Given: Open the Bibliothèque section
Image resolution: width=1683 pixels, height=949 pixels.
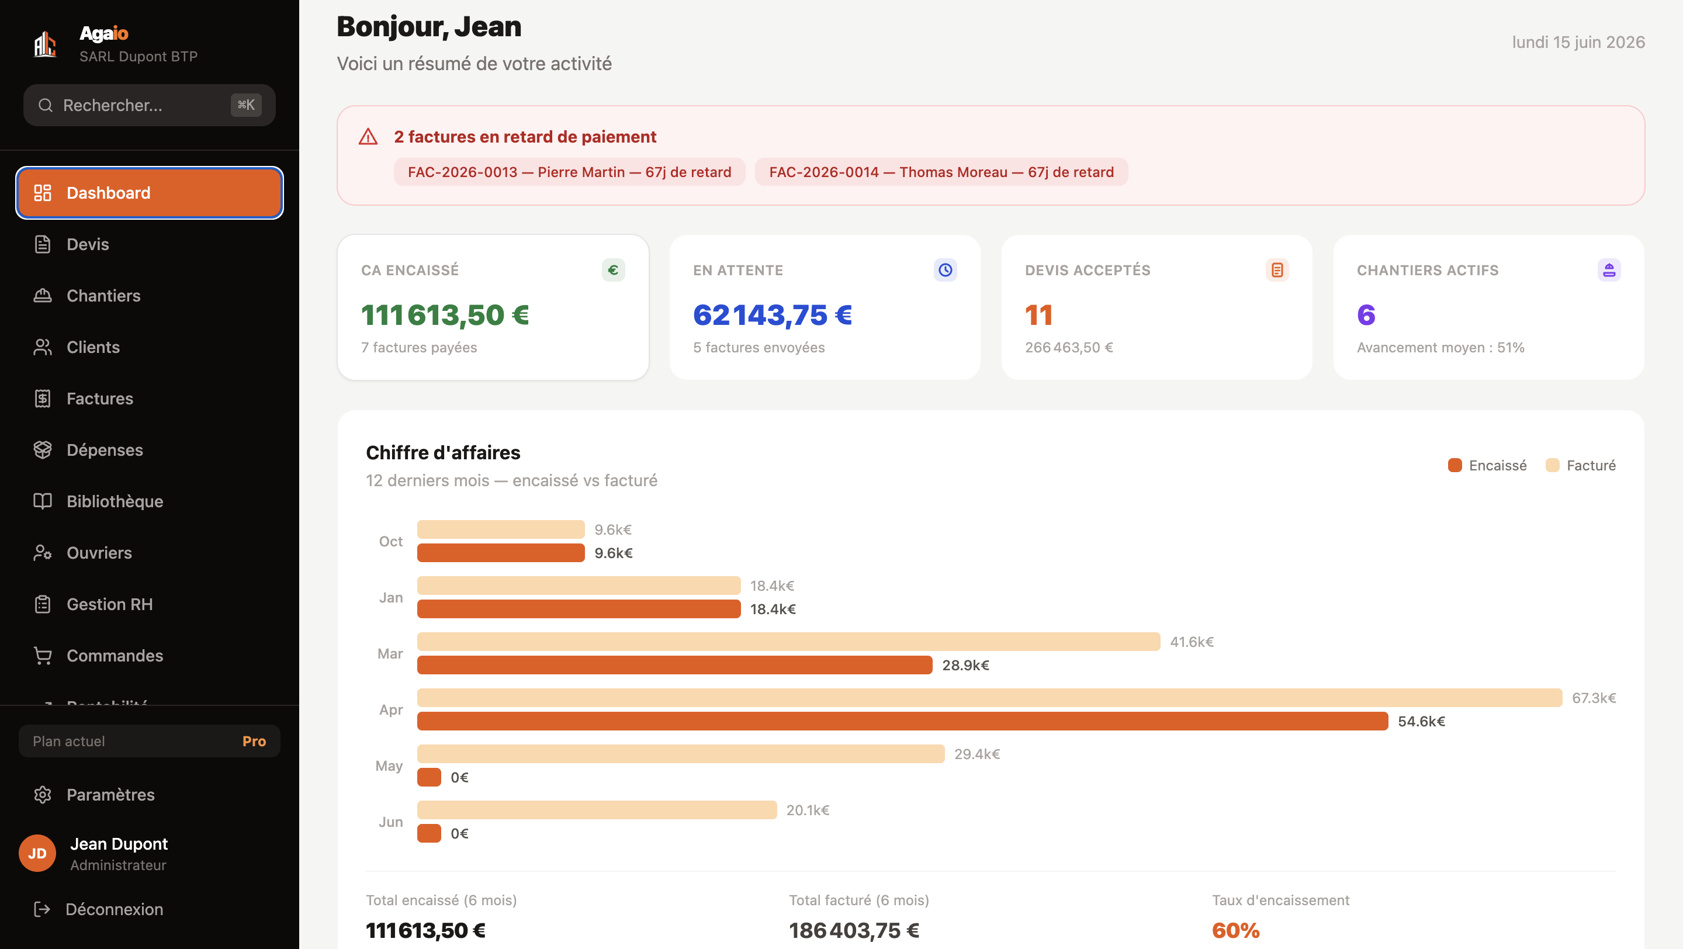Looking at the screenshot, I should coord(150,501).
